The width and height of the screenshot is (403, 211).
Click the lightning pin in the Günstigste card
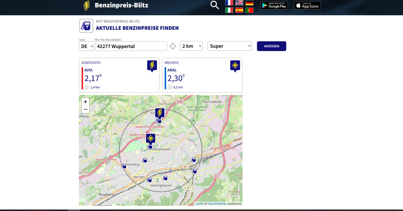pos(152,66)
